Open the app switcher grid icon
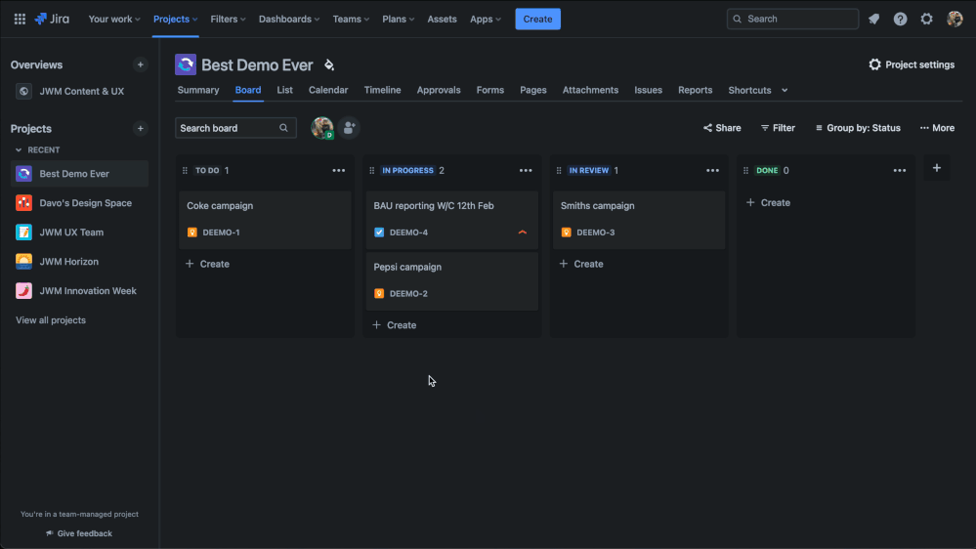Viewport: 976px width, 549px height. (20, 19)
